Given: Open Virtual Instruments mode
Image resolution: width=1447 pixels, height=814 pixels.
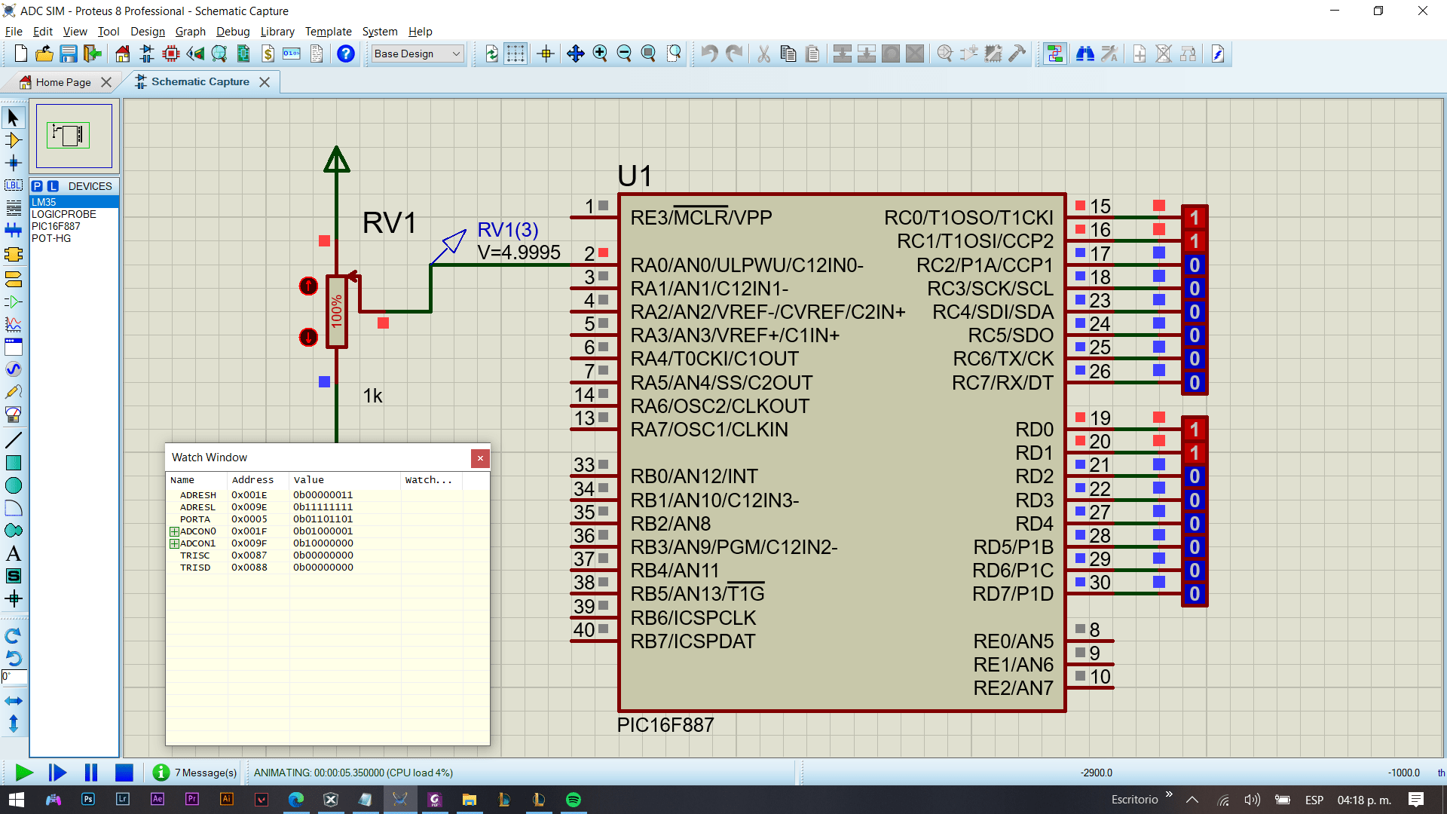Looking at the screenshot, I should click(13, 415).
